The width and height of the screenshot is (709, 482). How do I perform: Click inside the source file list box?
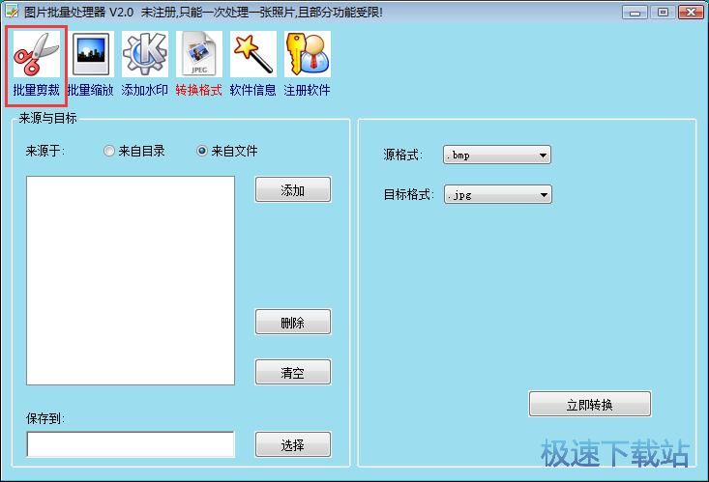[x=131, y=280]
